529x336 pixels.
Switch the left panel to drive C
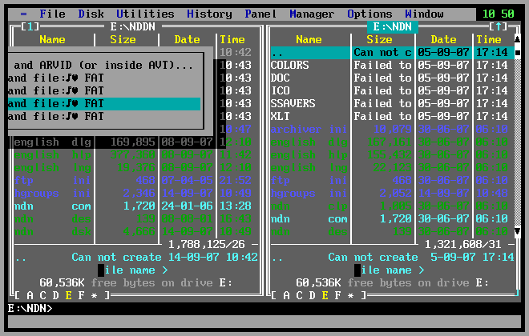tap(42, 295)
